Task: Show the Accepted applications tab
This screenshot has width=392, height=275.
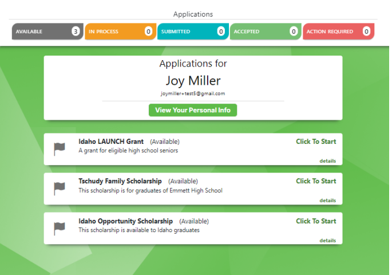Action: tap(265, 32)
